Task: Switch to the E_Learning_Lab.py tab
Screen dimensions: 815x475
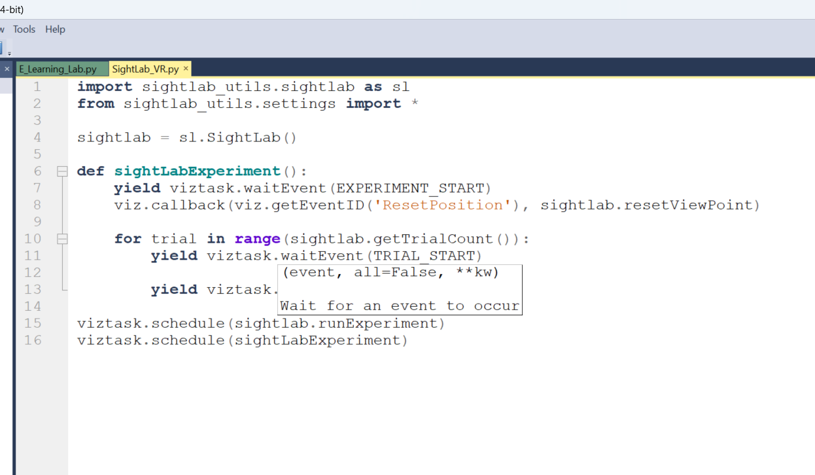Action: 58,69
